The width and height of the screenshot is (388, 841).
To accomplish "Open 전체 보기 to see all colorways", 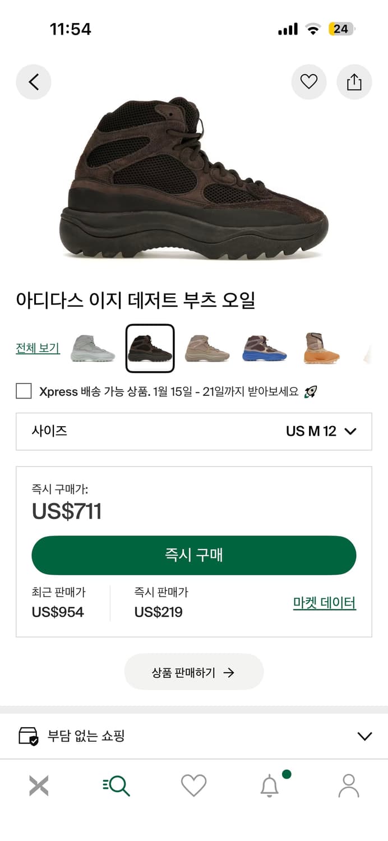I will pos(37,348).
